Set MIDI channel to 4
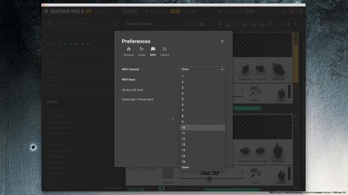Screen dimensions: 348x195 pos(202,93)
